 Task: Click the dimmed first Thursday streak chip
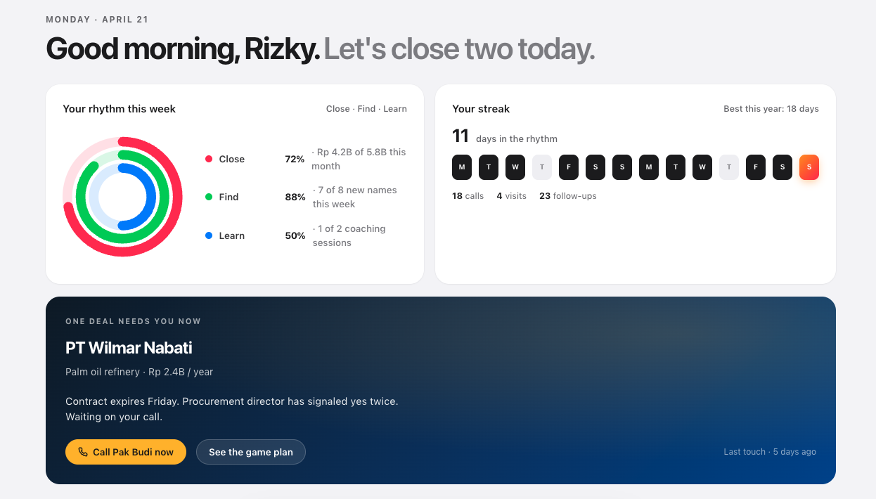pos(542,167)
